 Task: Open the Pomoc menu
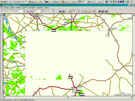(x=47, y=8)
